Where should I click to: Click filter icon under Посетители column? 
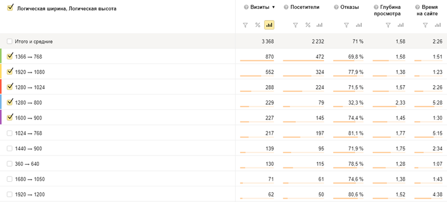coord(296,25)
